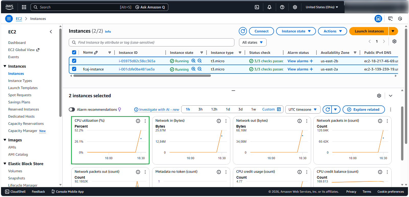Collapse the instance details panel
The width and height of the screenshot is (409, 197).
[x=391, y=96]
